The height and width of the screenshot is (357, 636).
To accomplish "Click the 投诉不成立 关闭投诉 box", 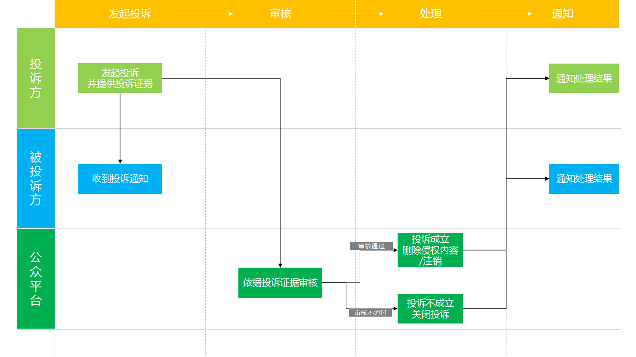I will 430,308.
